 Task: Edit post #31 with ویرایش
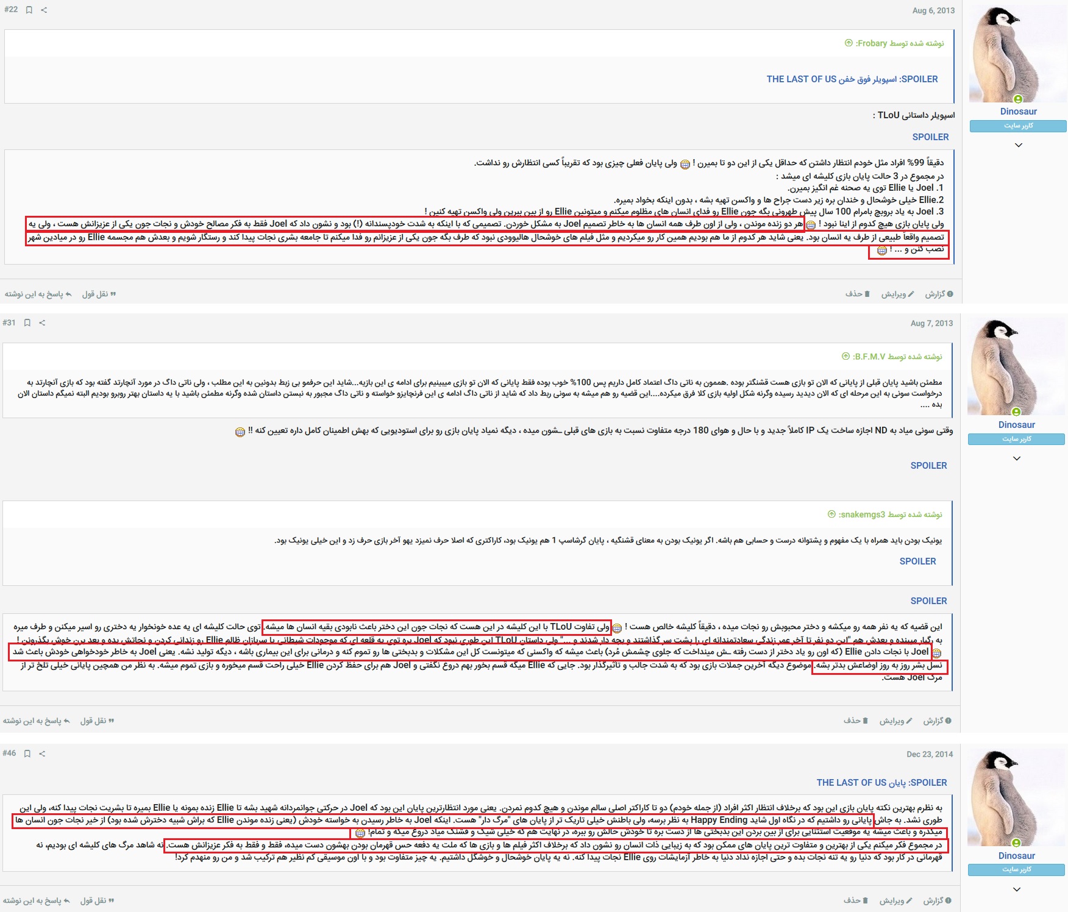895,721
